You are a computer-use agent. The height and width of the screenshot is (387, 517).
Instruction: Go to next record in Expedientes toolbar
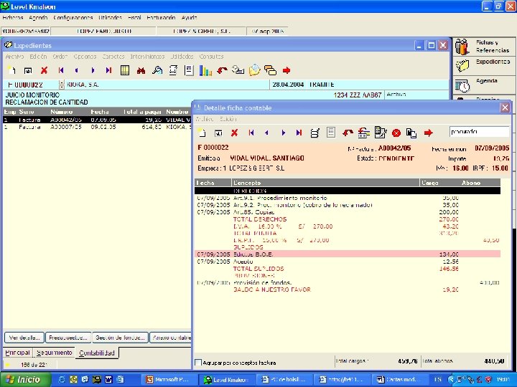pos(93,70)
